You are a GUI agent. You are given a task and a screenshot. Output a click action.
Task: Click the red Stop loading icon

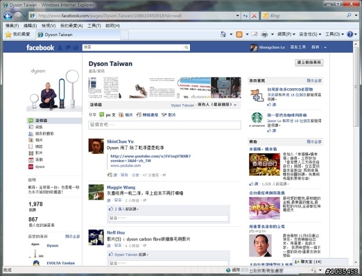(x=254, y=16)
